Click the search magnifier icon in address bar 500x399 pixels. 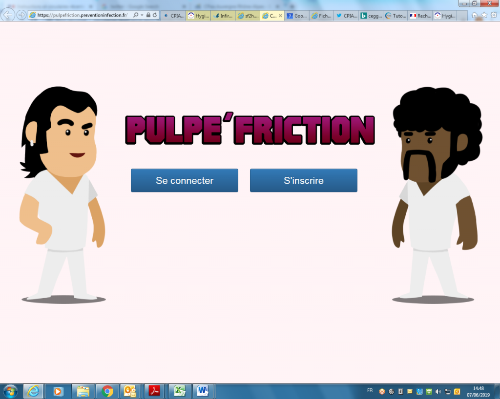136,15
